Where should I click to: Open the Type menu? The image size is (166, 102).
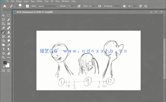coord(33,1)
